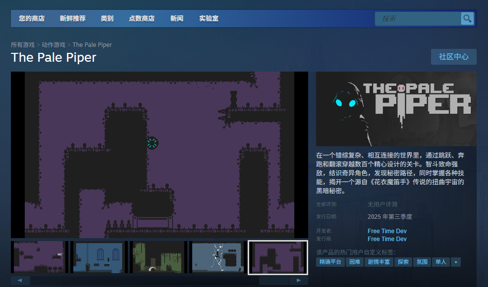Click the right arrow of the screenshot strip
The height and width of the screenshot is (287, 488).
pos(298,281)
